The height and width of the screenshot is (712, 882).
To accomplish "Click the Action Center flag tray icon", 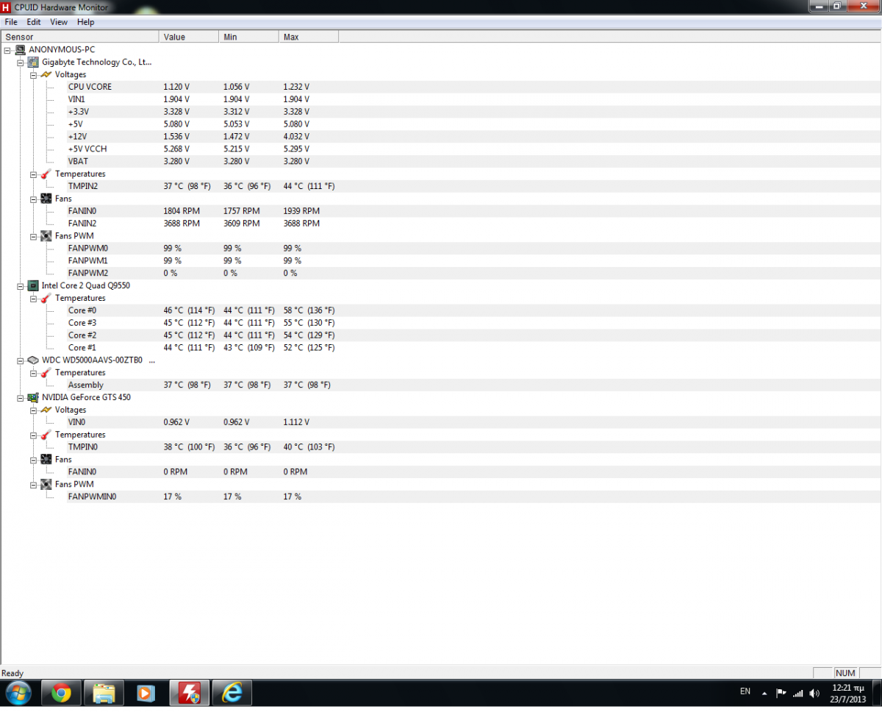I will 781,693.
